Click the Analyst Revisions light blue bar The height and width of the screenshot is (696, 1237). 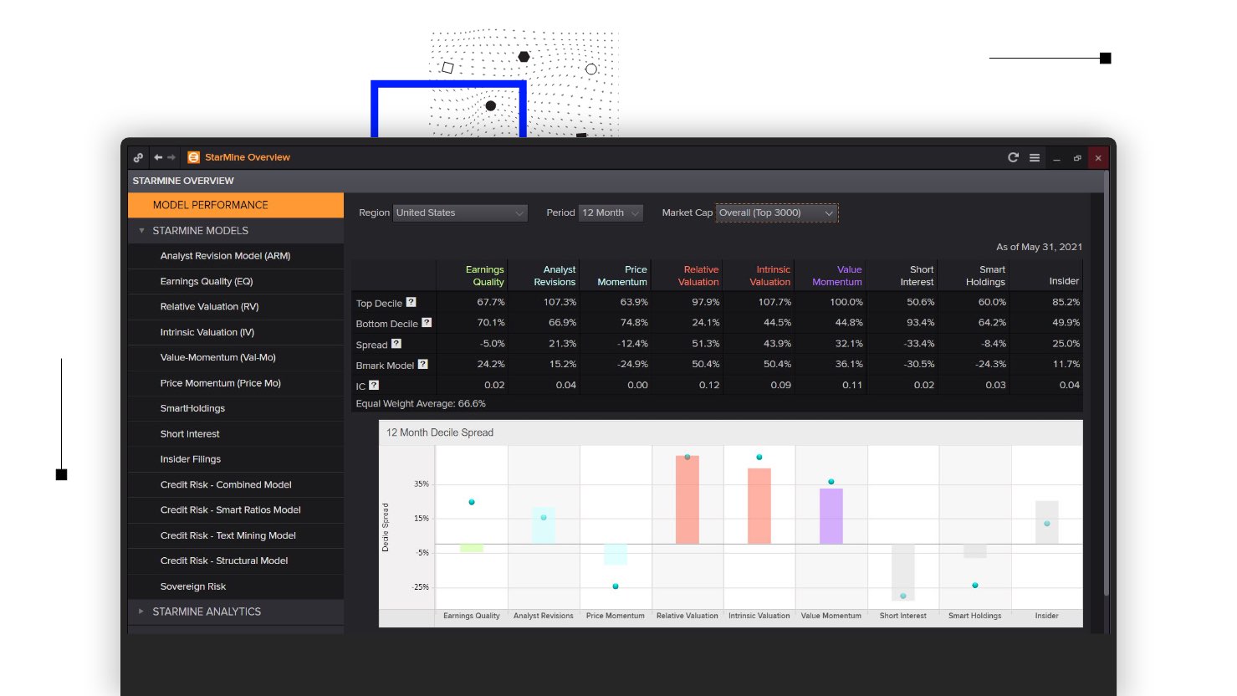(x=544, y=525)
